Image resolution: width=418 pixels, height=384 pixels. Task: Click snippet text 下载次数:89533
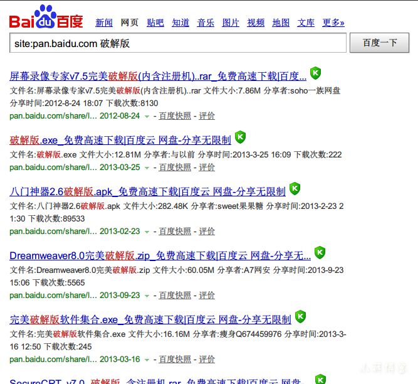56,219
